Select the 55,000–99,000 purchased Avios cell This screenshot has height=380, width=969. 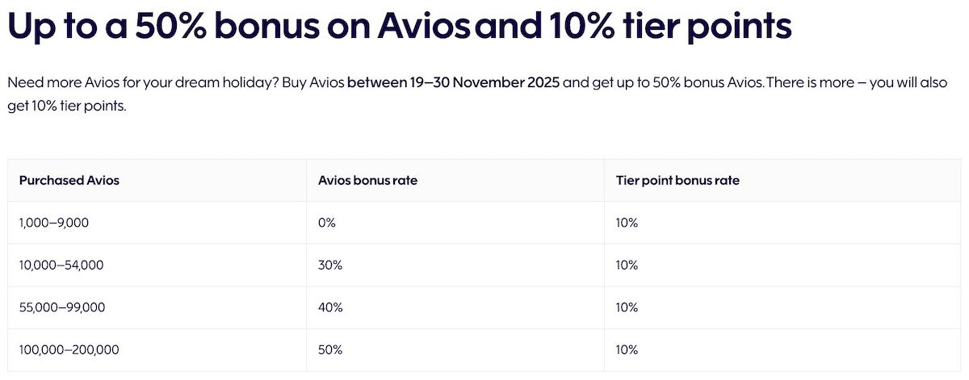62,307
